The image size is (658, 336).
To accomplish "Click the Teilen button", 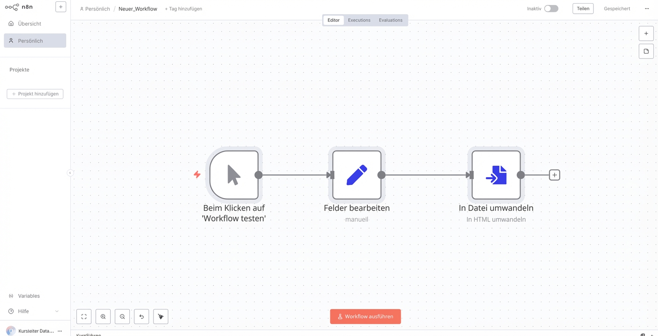I will pos(583,9).
